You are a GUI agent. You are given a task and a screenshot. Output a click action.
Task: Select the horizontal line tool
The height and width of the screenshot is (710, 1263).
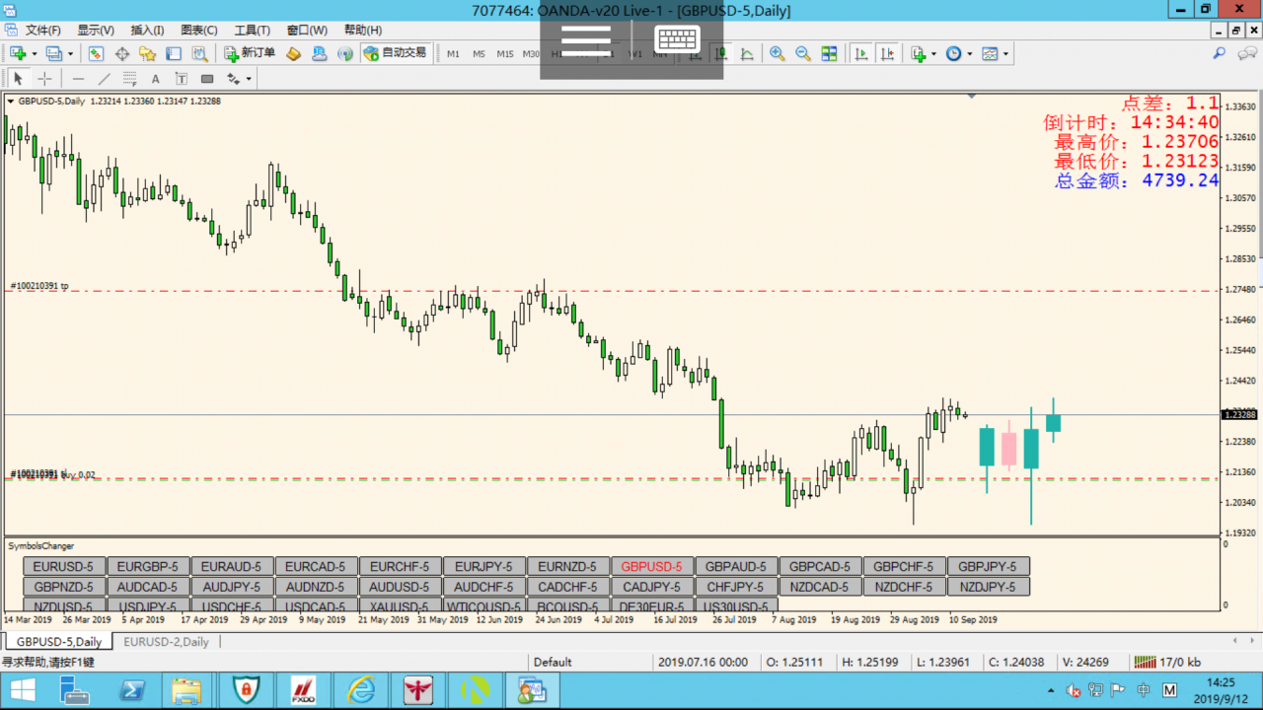[x=79, y=79]
